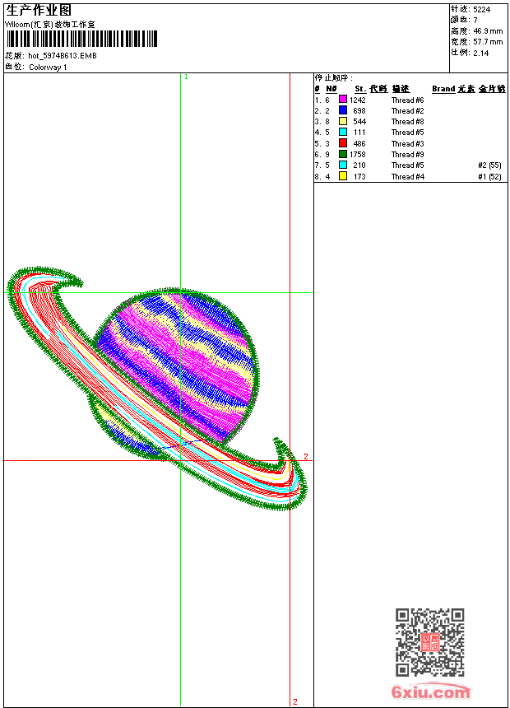The height and width of the screenshot is (708, 510).
Task: Click the Brand column header
Action: pyautogui.click(x=443, y=89)
